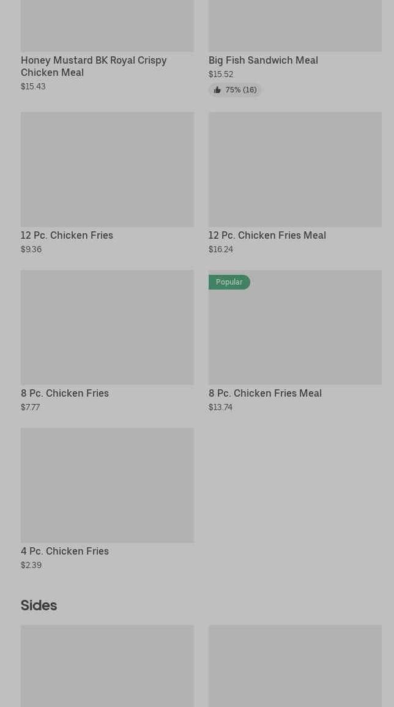
Task: Click the 4 Pc. Chicken Fries title
Action: point(65,551)
